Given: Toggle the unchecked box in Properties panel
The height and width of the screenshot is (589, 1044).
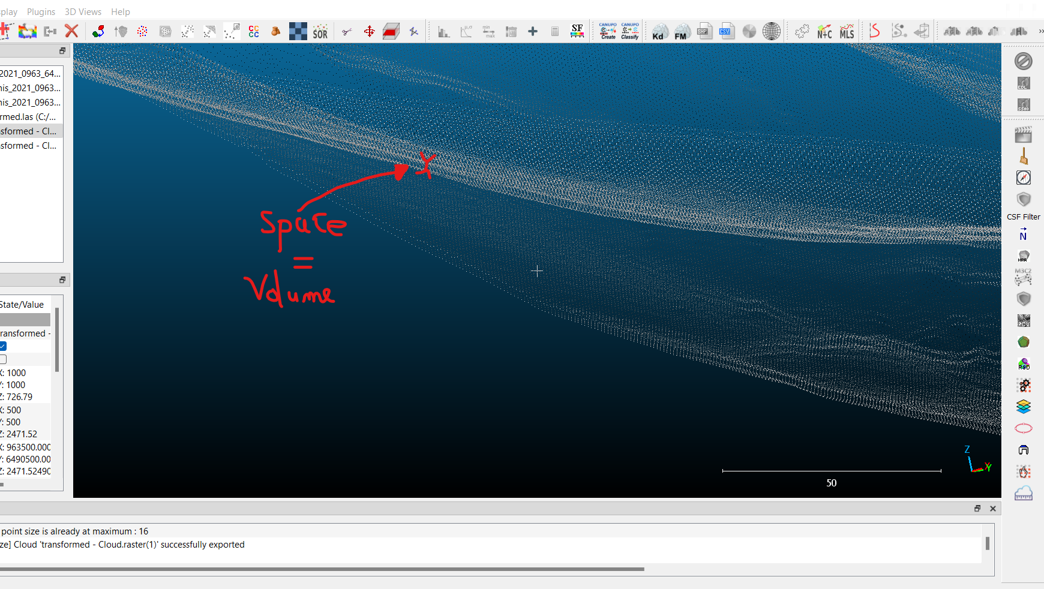Looking at the screenshot, I should [3, 359].
